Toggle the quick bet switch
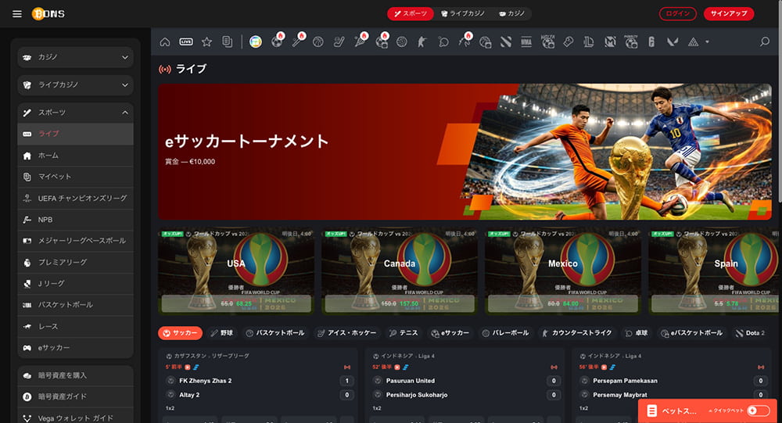The width and height of the screenshot is (782, 423). tap(758, 410)
